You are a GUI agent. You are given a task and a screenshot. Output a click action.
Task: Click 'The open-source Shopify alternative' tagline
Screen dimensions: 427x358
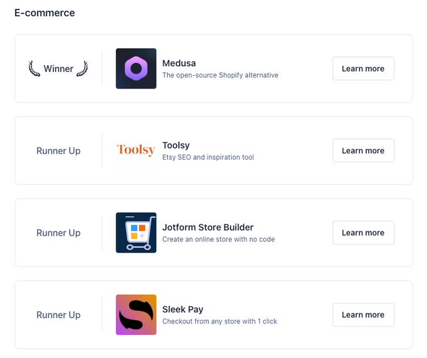coord(220,75)
